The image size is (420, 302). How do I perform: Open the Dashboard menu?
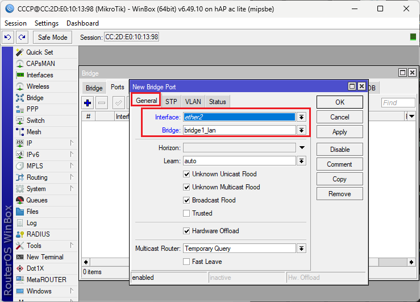click(x=82, y=23)
